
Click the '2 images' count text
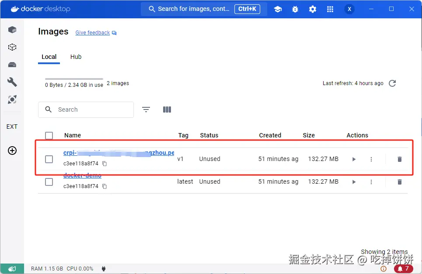click(118, 83)
